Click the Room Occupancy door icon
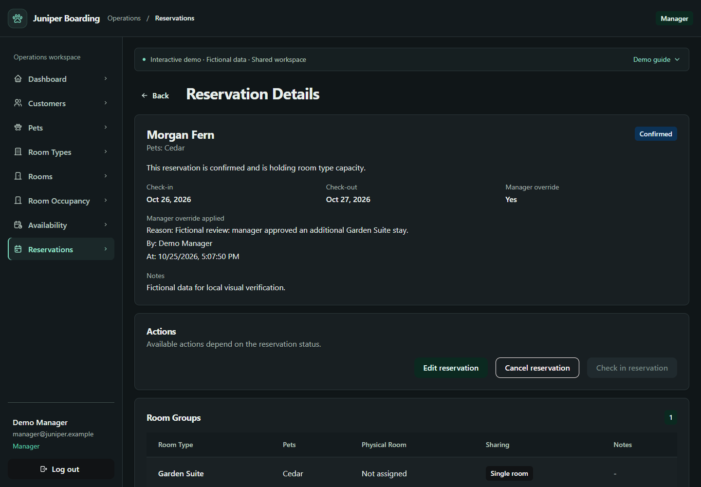 (x=18, y=200)
